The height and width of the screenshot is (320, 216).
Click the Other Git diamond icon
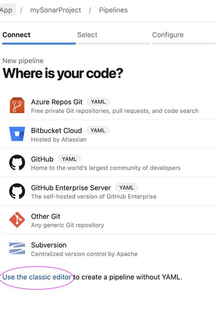pos(17,220)
